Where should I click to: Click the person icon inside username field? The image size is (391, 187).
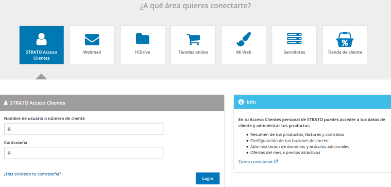click(9, 129)
